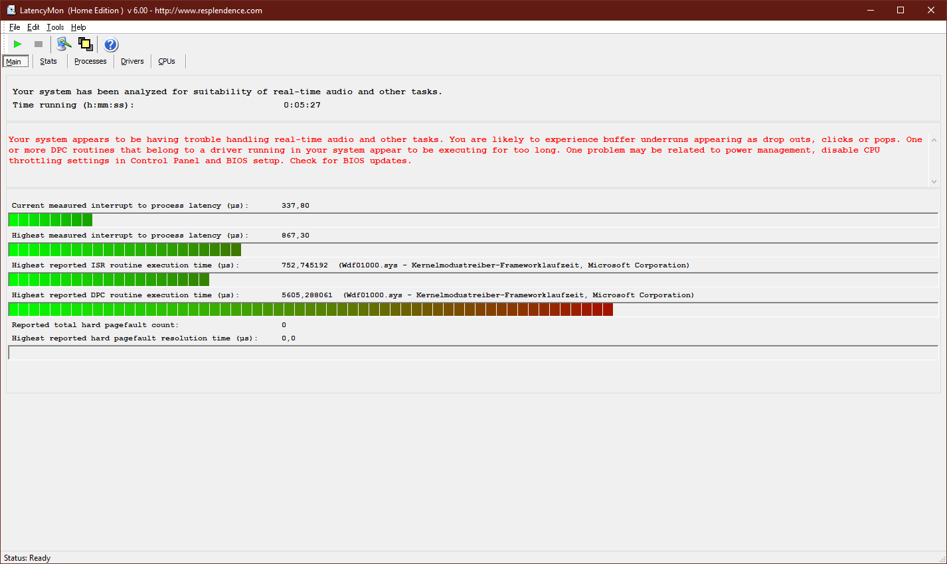The image size is (947, 564).
Task: Click the current interrupt to process latency bar
Action: 473,220
